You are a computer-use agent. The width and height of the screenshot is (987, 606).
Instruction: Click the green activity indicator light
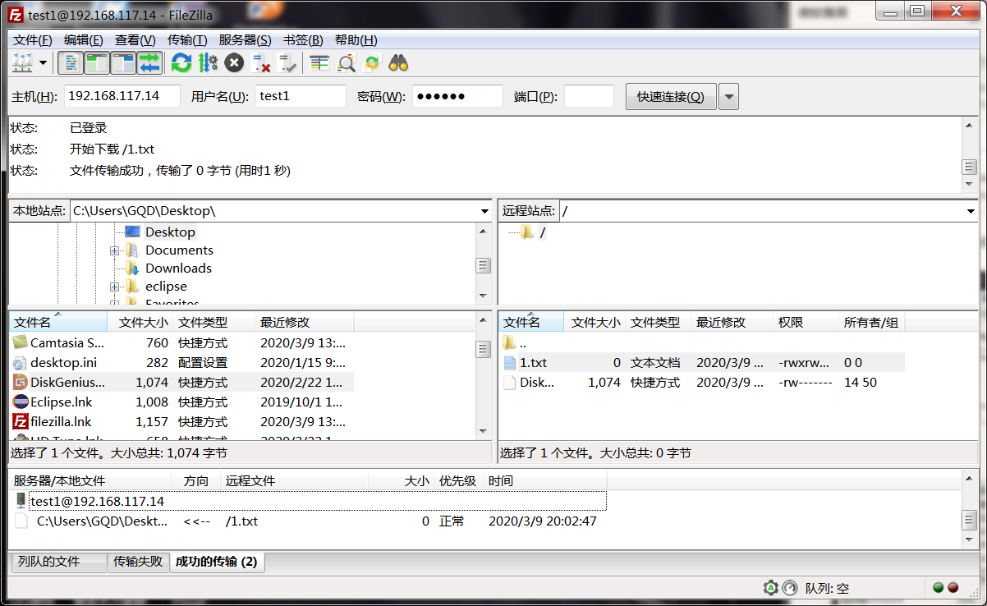(939, 588)
